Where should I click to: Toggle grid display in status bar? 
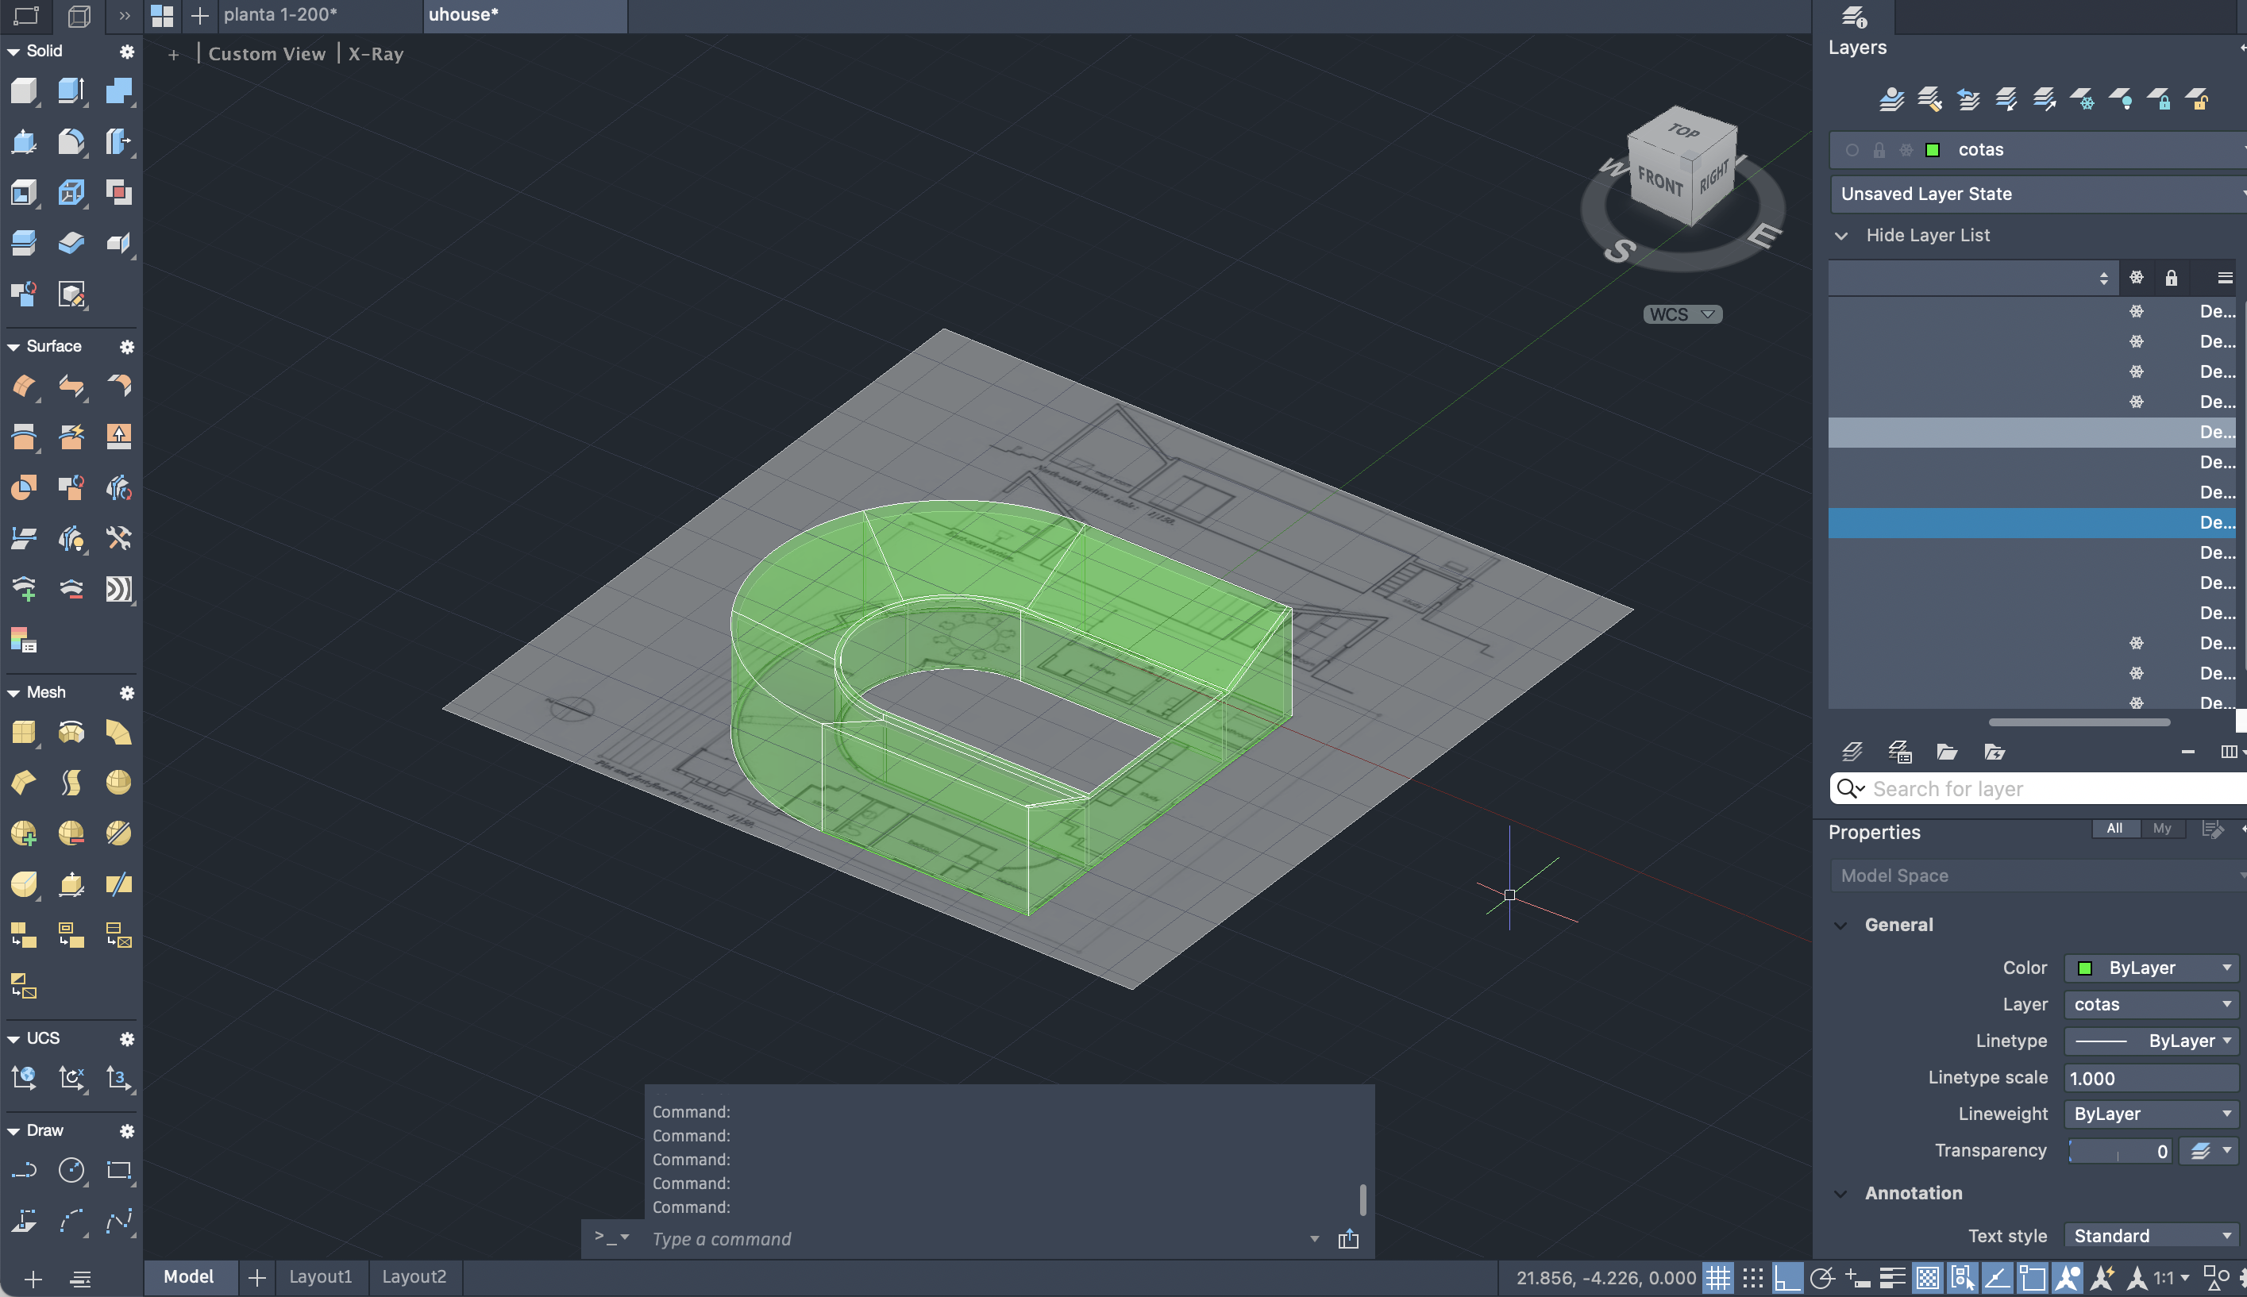(x=1717, y=1278)
